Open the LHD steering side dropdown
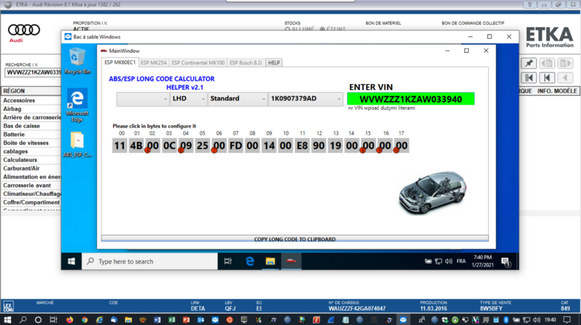This screenshot has width=581, height=325. click(189, 99)
